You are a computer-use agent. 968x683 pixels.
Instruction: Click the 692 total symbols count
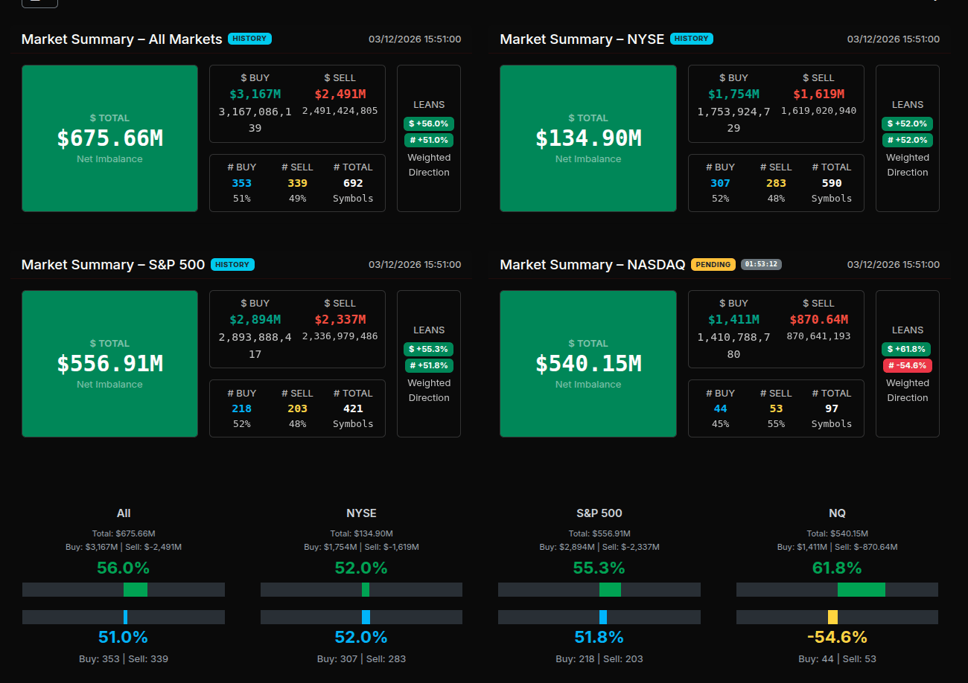pyautogui.click(x=353, y=183)
